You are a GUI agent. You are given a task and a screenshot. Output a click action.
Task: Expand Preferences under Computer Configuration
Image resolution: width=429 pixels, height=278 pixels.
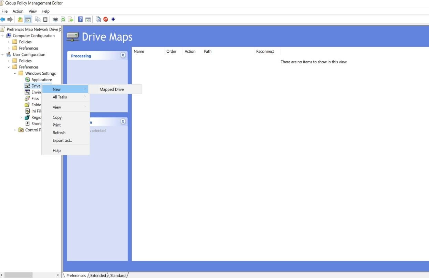pyautogui.click(x=9, y=48)
